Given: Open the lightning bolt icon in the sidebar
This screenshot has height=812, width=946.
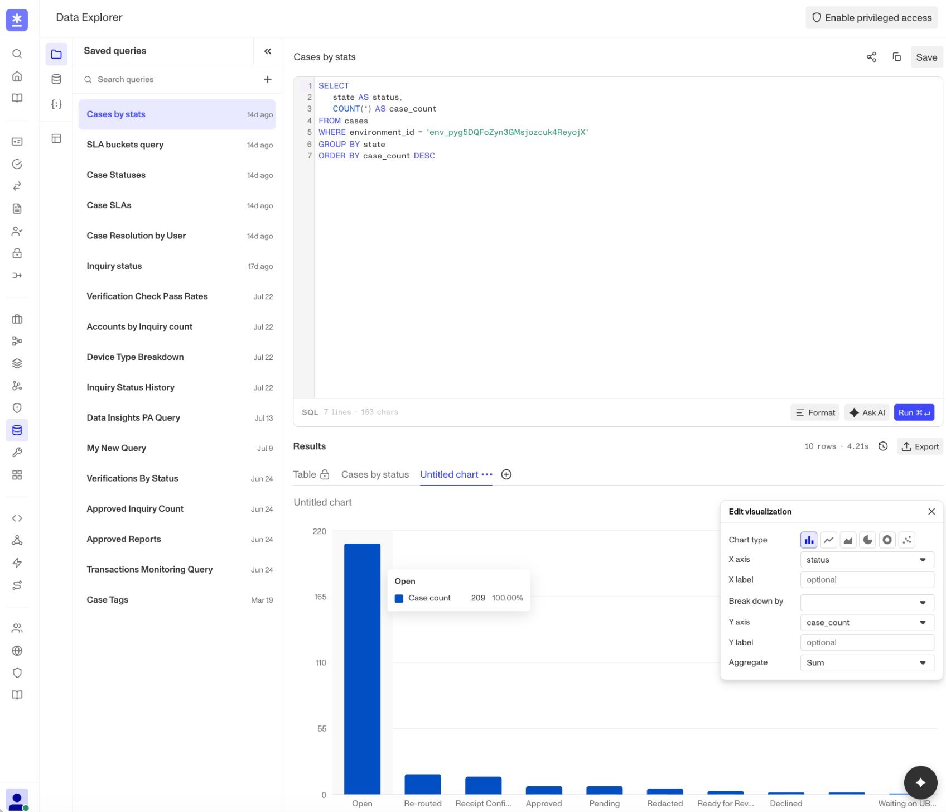Looking at the screenshot, I should [17, 563].
